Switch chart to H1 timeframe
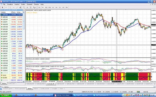This screenshot has width=156, height=97. tap(53, 7)
